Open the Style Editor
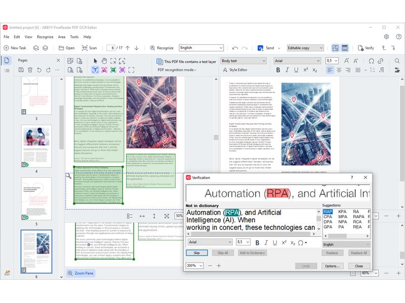This screenshot has width=405, height=303. click(235, 70)
